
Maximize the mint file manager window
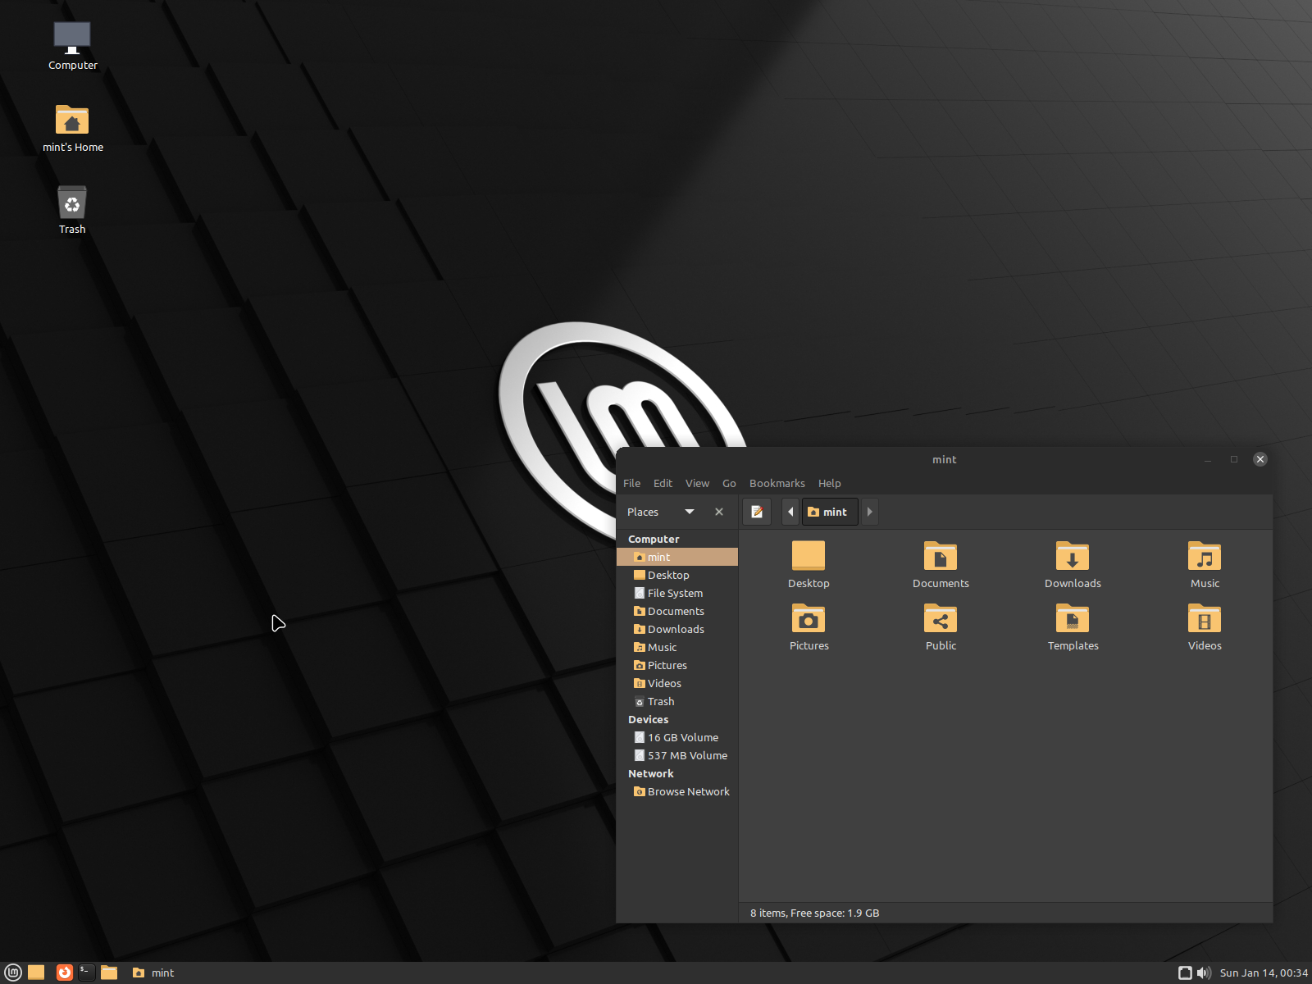click(x=1234, y=459)
